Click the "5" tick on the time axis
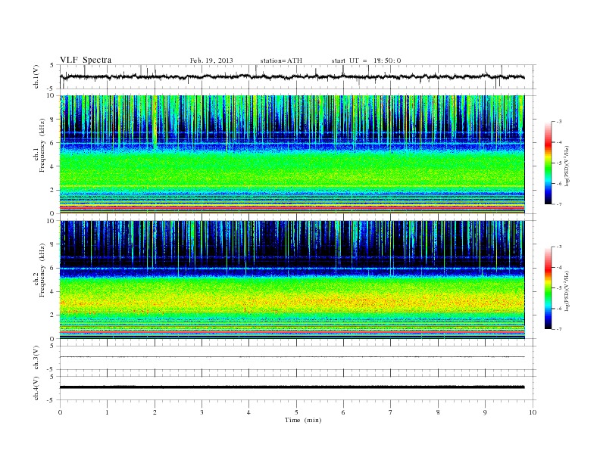This screenshot has height=463, width=600. tap(296, 412)
